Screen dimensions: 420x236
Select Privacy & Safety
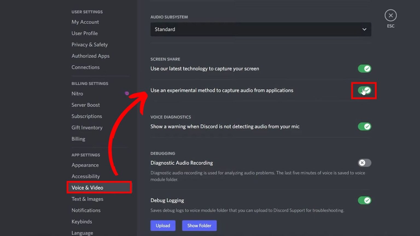[x=89, y=45]
